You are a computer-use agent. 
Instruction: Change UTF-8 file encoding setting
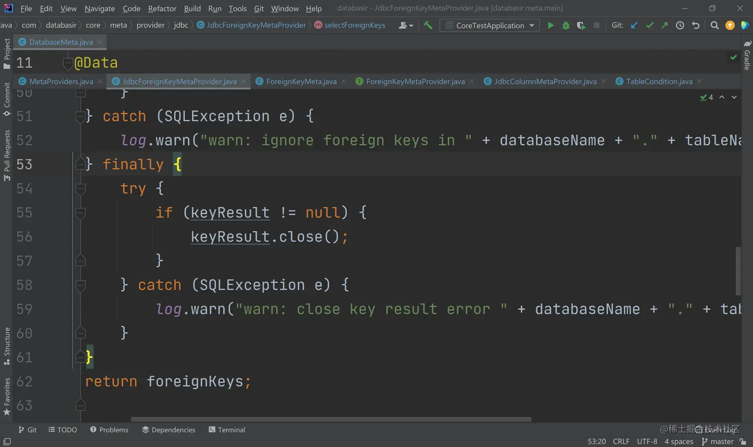(647, 442)
